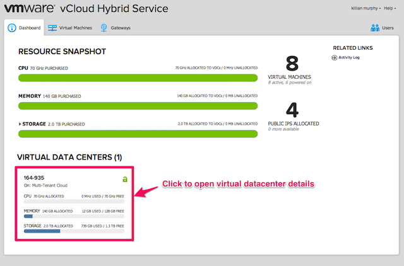Click the Dashboard gauge icon
The height and width of the screenshot is (266, 404).
pyautogui.click(x=12, y=28)
